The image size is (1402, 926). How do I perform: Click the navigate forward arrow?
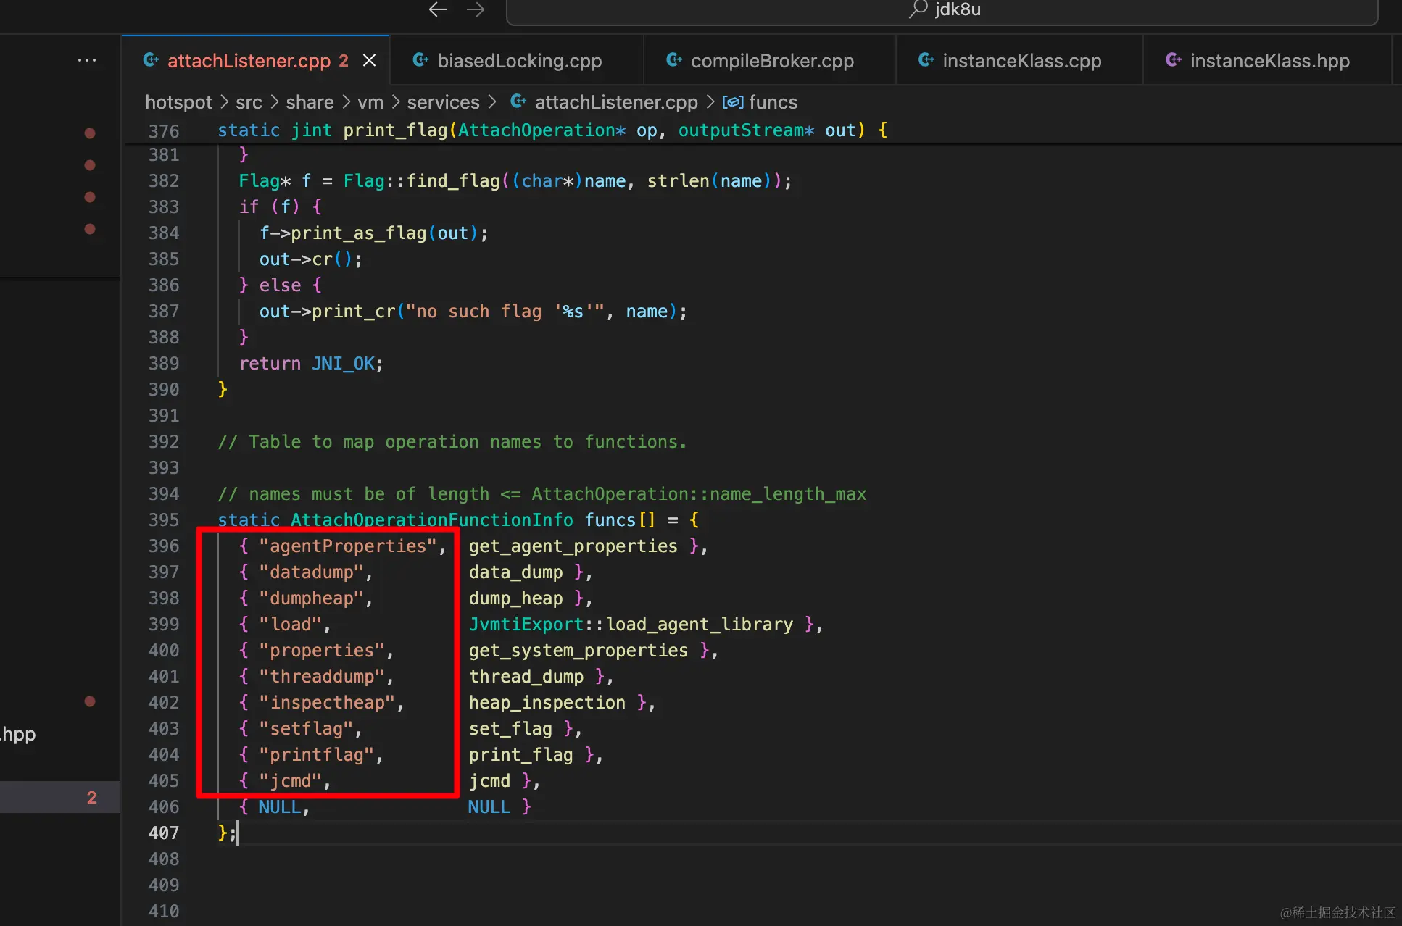coord(476,9)
